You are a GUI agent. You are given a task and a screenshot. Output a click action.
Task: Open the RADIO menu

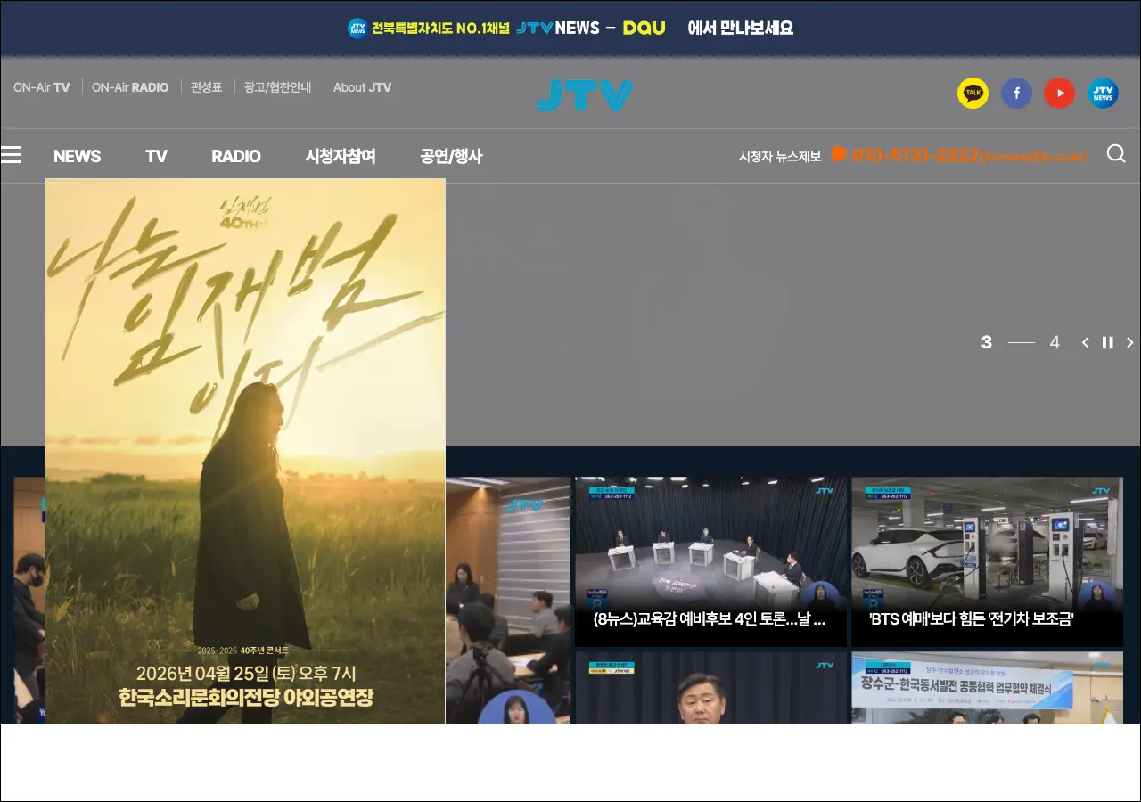tap(235, 157)
